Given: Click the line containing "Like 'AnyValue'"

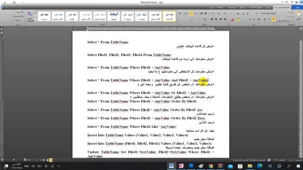Looking at the screenshot, I should click(x=132, y=127).
